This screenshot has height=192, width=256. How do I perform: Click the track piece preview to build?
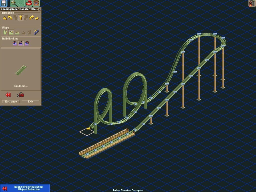point(20,70)
